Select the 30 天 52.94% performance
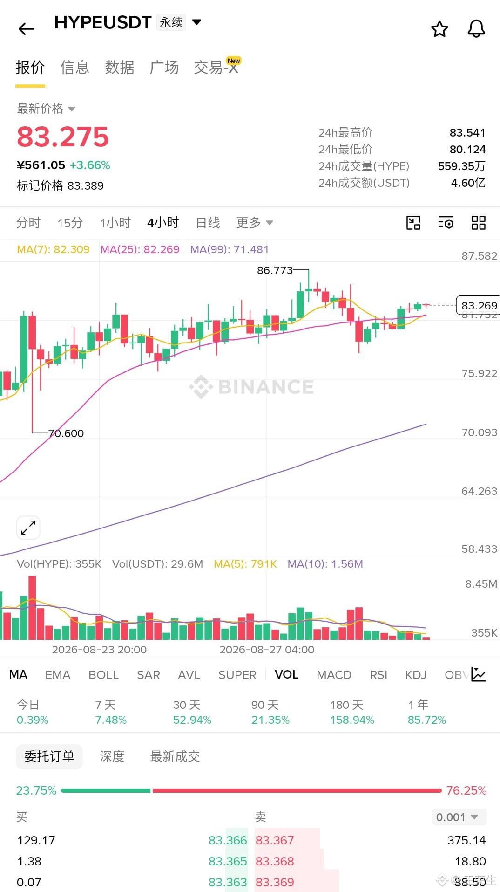 click(192, 712)
